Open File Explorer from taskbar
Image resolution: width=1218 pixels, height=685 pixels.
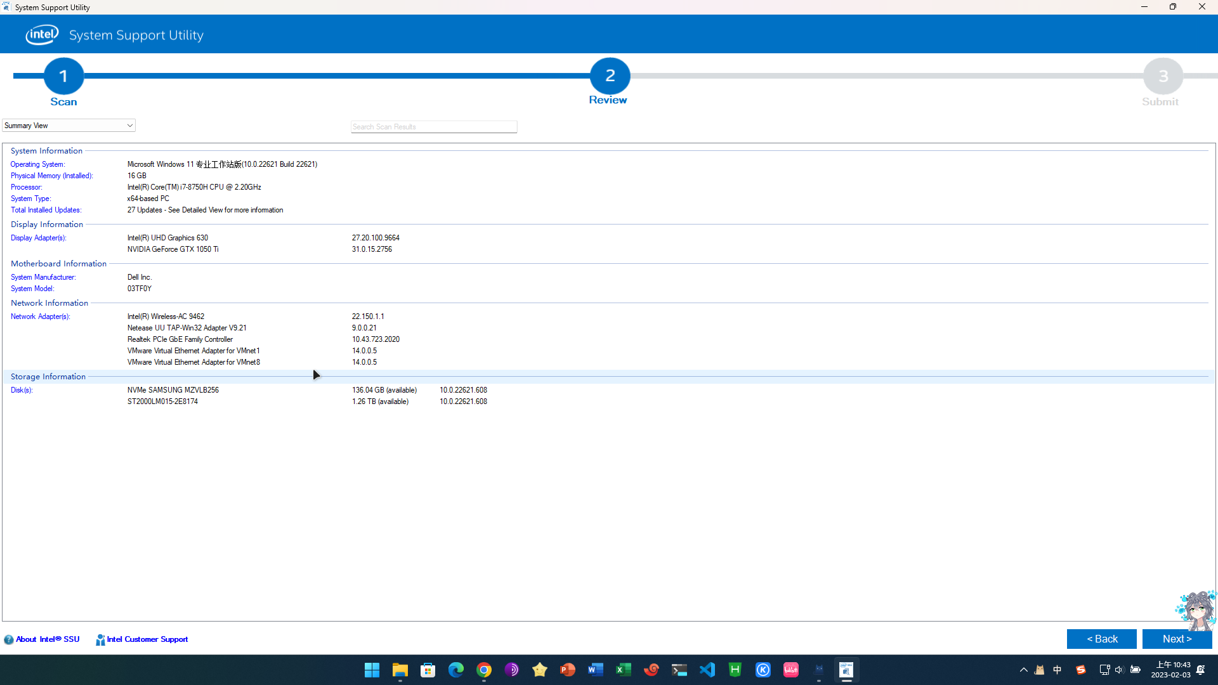400,670
